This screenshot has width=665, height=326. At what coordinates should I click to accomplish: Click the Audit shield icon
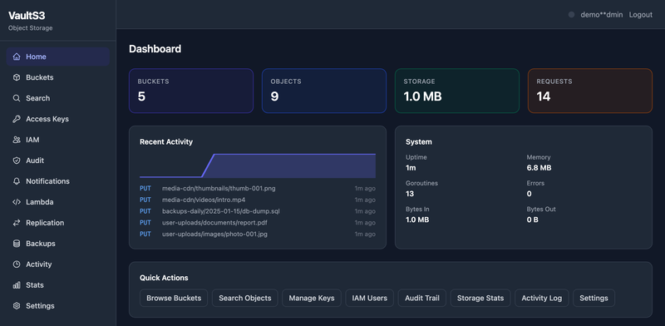click(17, 161)
